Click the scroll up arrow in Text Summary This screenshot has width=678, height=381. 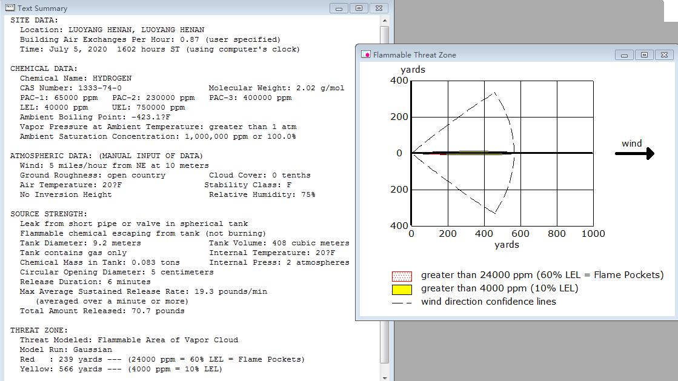click(x=384, y=21)
